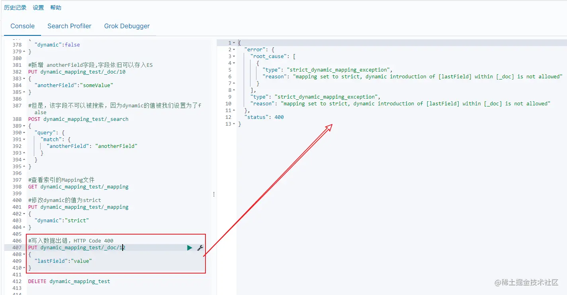Image resolution: width=567 pixels, height=295 pixels.
Task: Click the "dynamic":"strict" line
Action: [62, 221]
